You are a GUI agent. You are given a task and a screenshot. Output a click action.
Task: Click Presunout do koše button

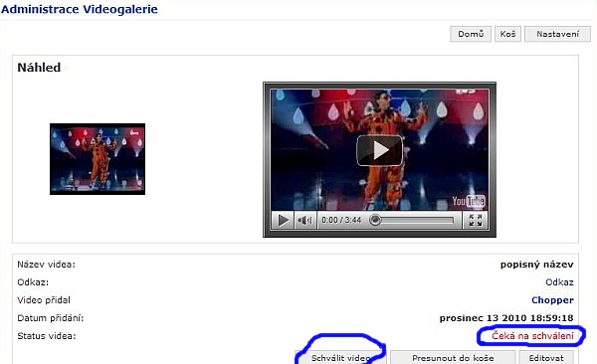[453, 358]
